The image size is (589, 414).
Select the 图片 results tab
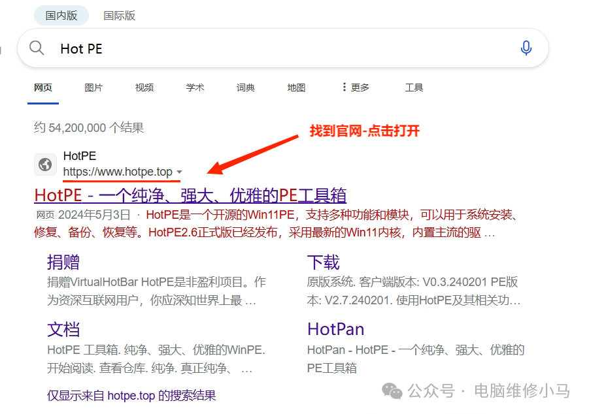tap(93, 88)
